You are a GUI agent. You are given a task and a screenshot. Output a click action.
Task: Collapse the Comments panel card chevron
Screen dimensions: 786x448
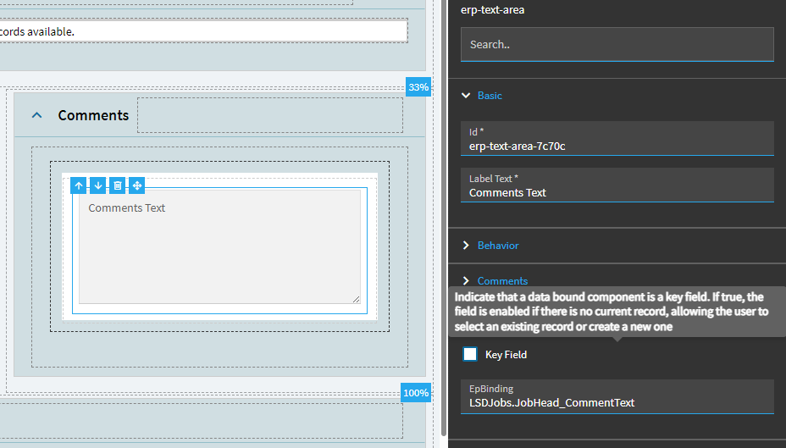point(36,115)
